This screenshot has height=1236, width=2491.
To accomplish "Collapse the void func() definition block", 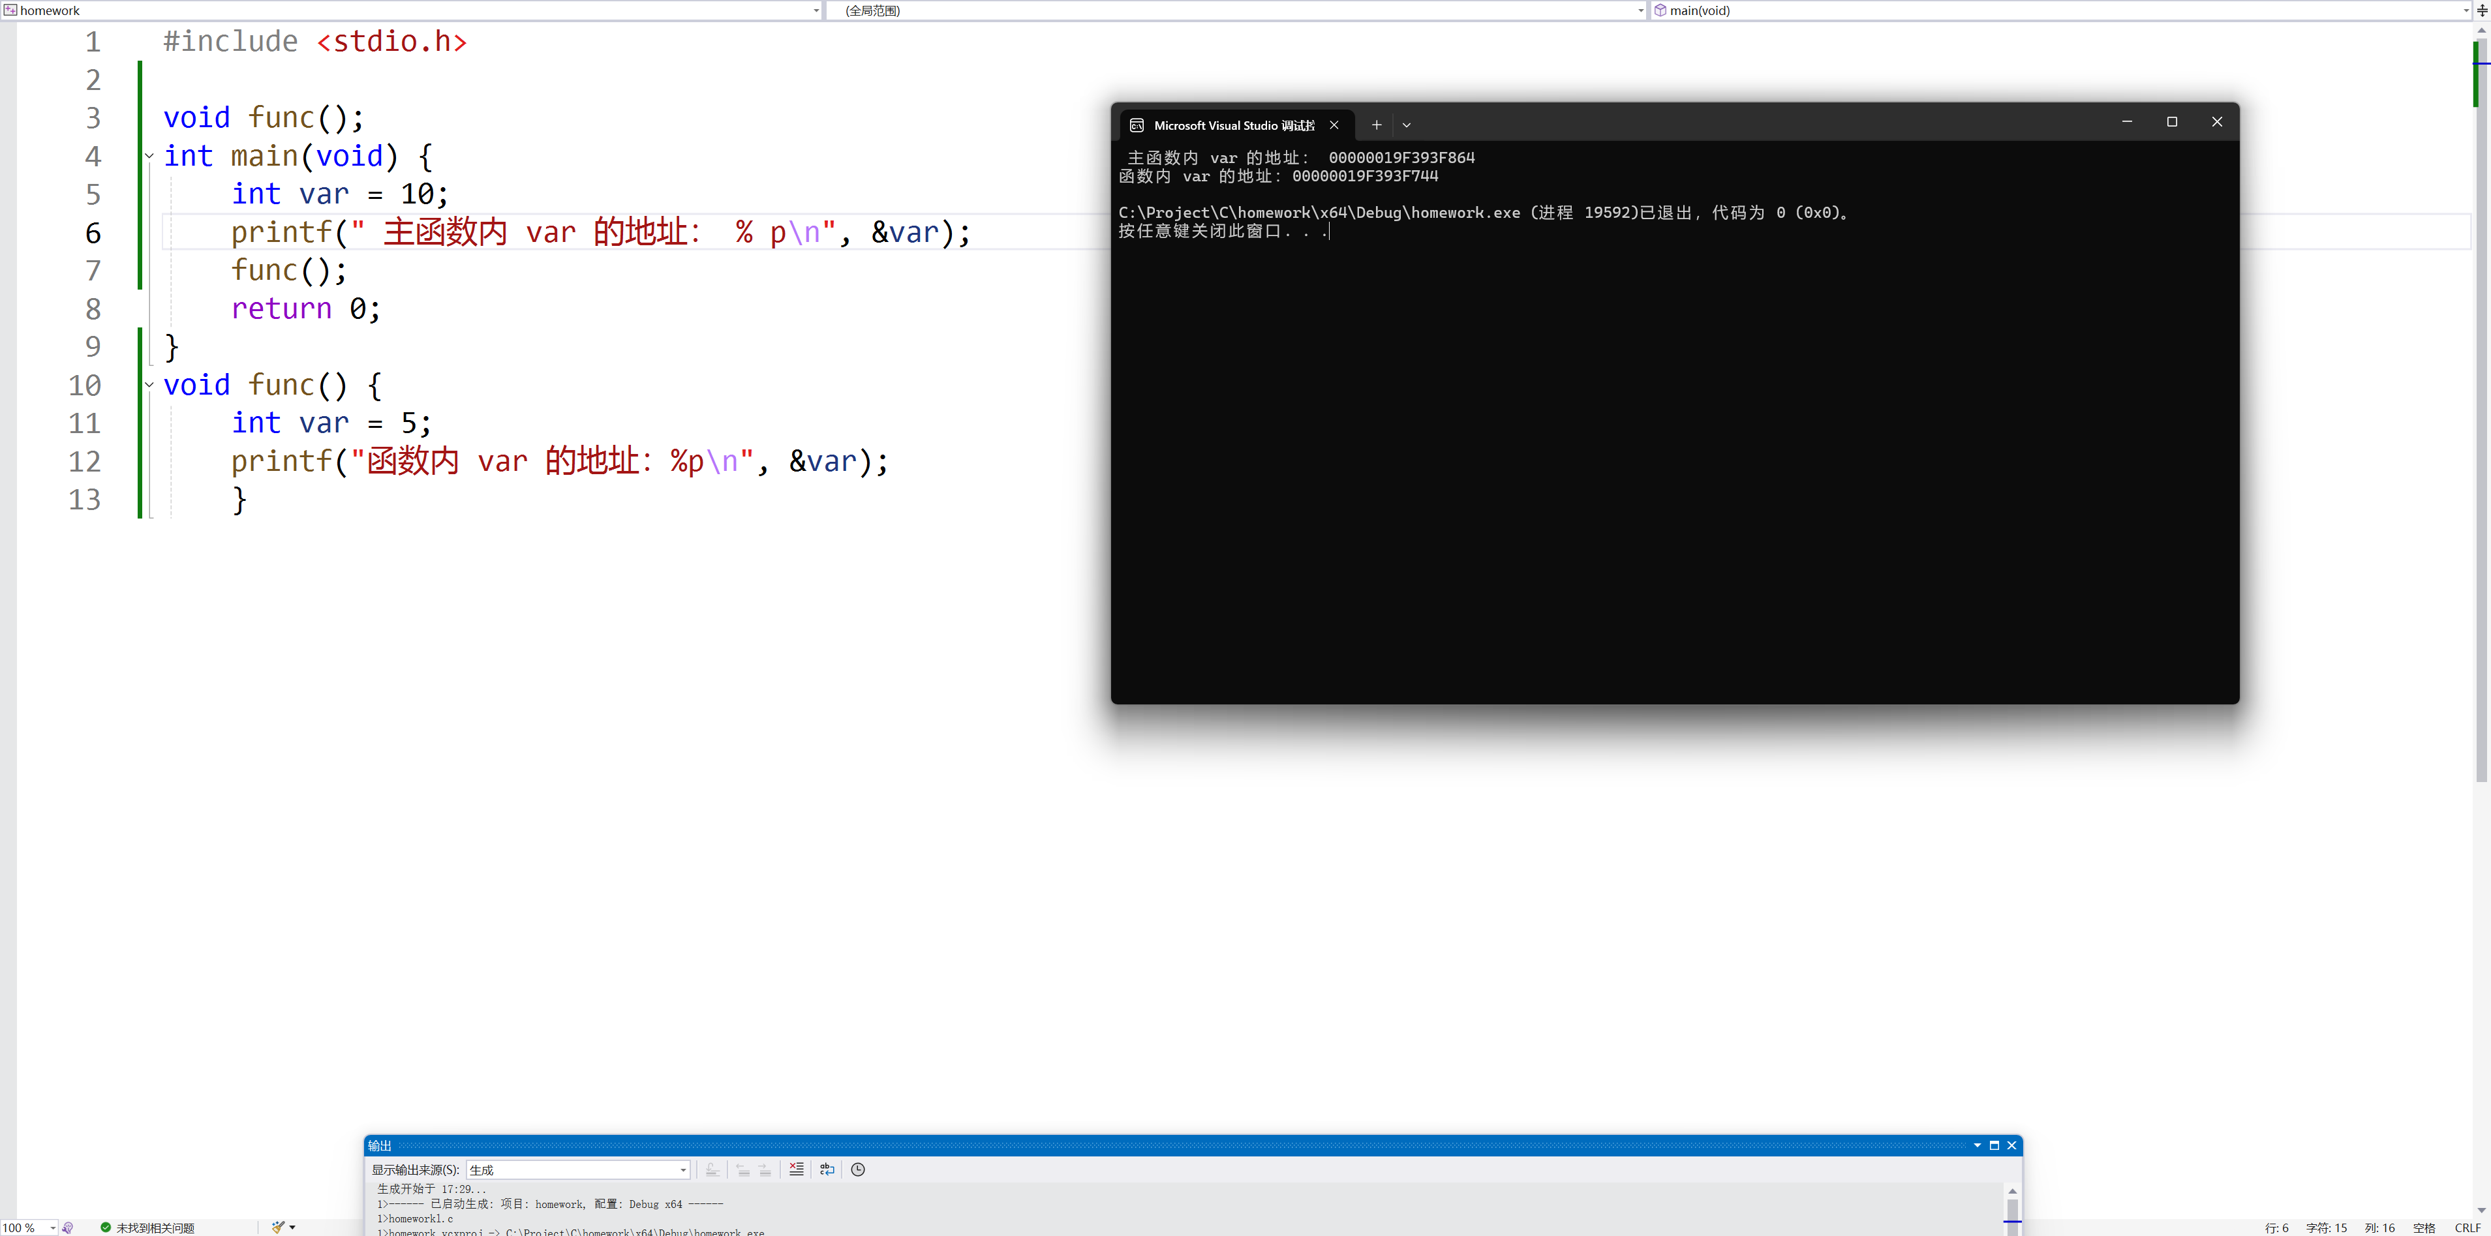I will click(149, 385).
